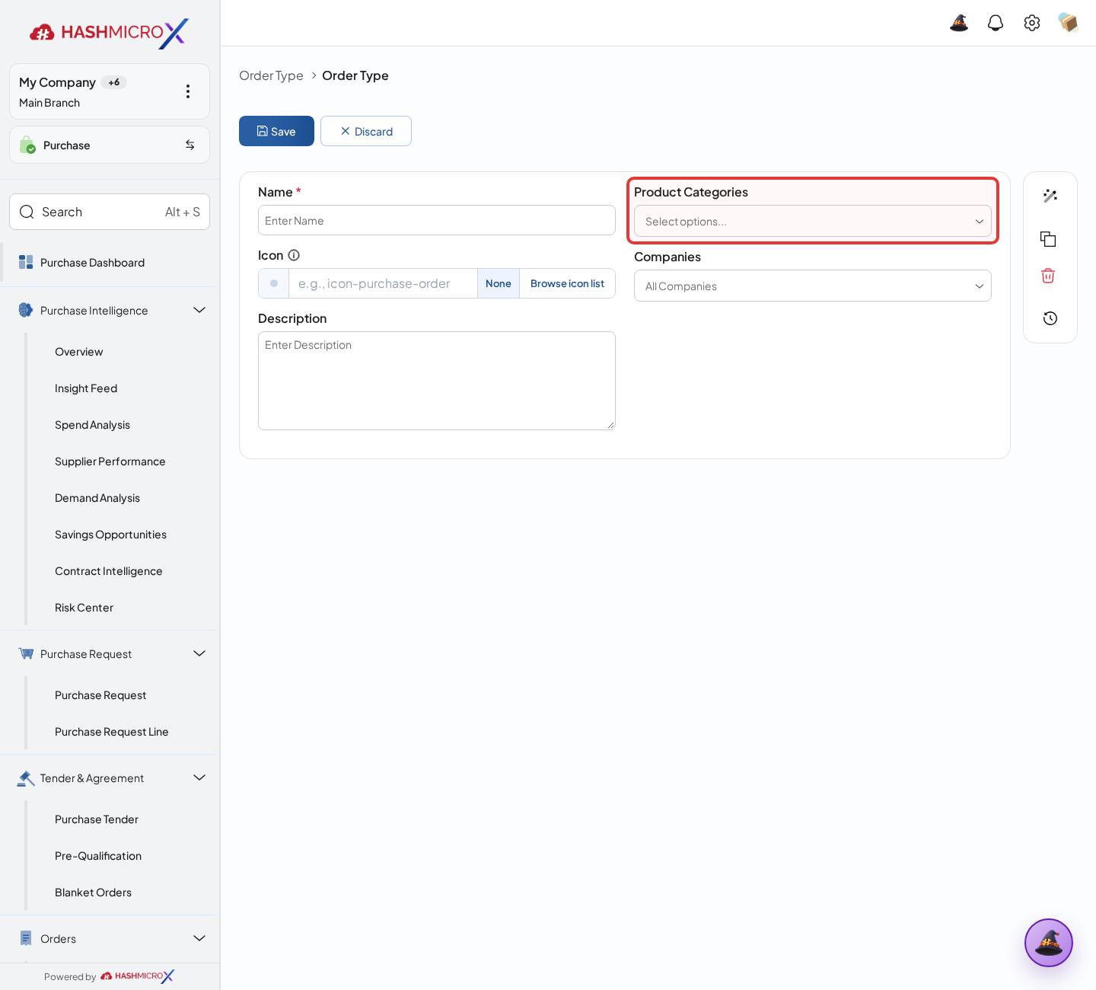Click the magic wand action icon

point(1050,196)
